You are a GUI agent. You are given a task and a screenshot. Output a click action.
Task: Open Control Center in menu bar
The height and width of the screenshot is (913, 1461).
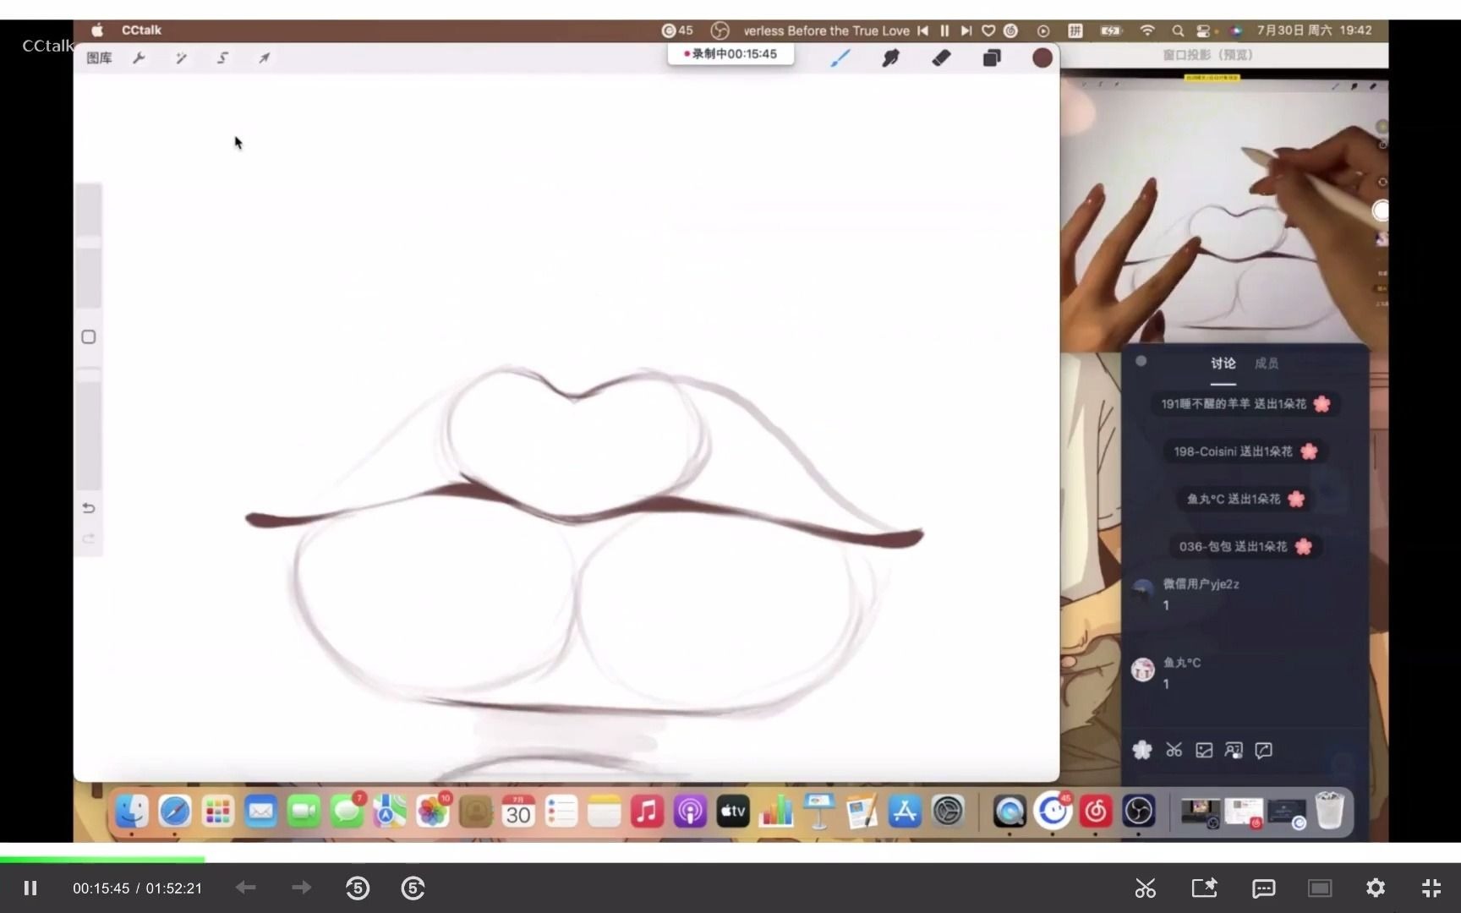click(x=1203, y=30)
